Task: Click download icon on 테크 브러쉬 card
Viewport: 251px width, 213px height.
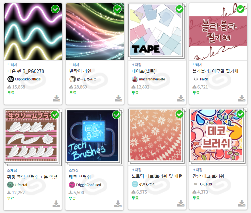Action: (x=118, y=204)
